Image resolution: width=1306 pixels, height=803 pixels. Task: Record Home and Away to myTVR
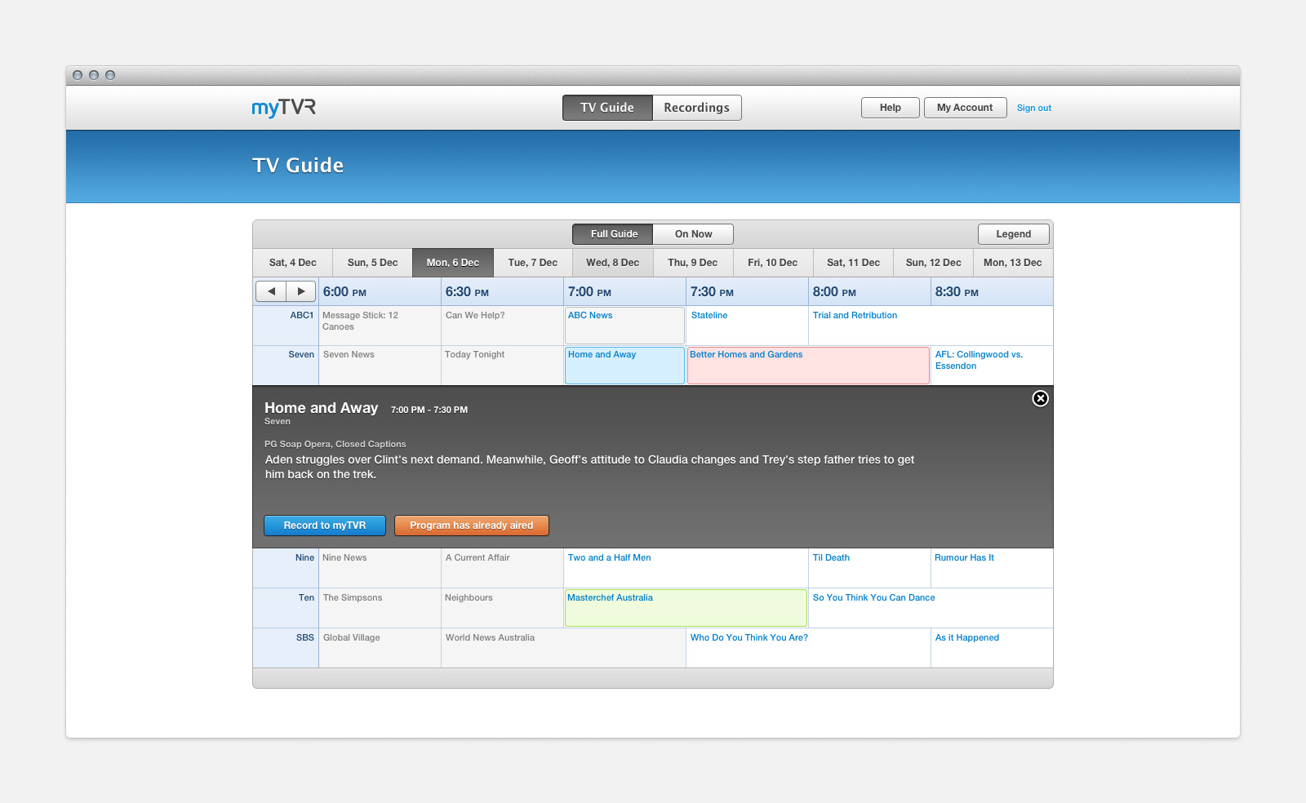[x=324, y=525]
